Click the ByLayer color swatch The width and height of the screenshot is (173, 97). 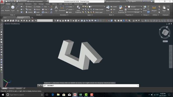click(x=129, y=7)
